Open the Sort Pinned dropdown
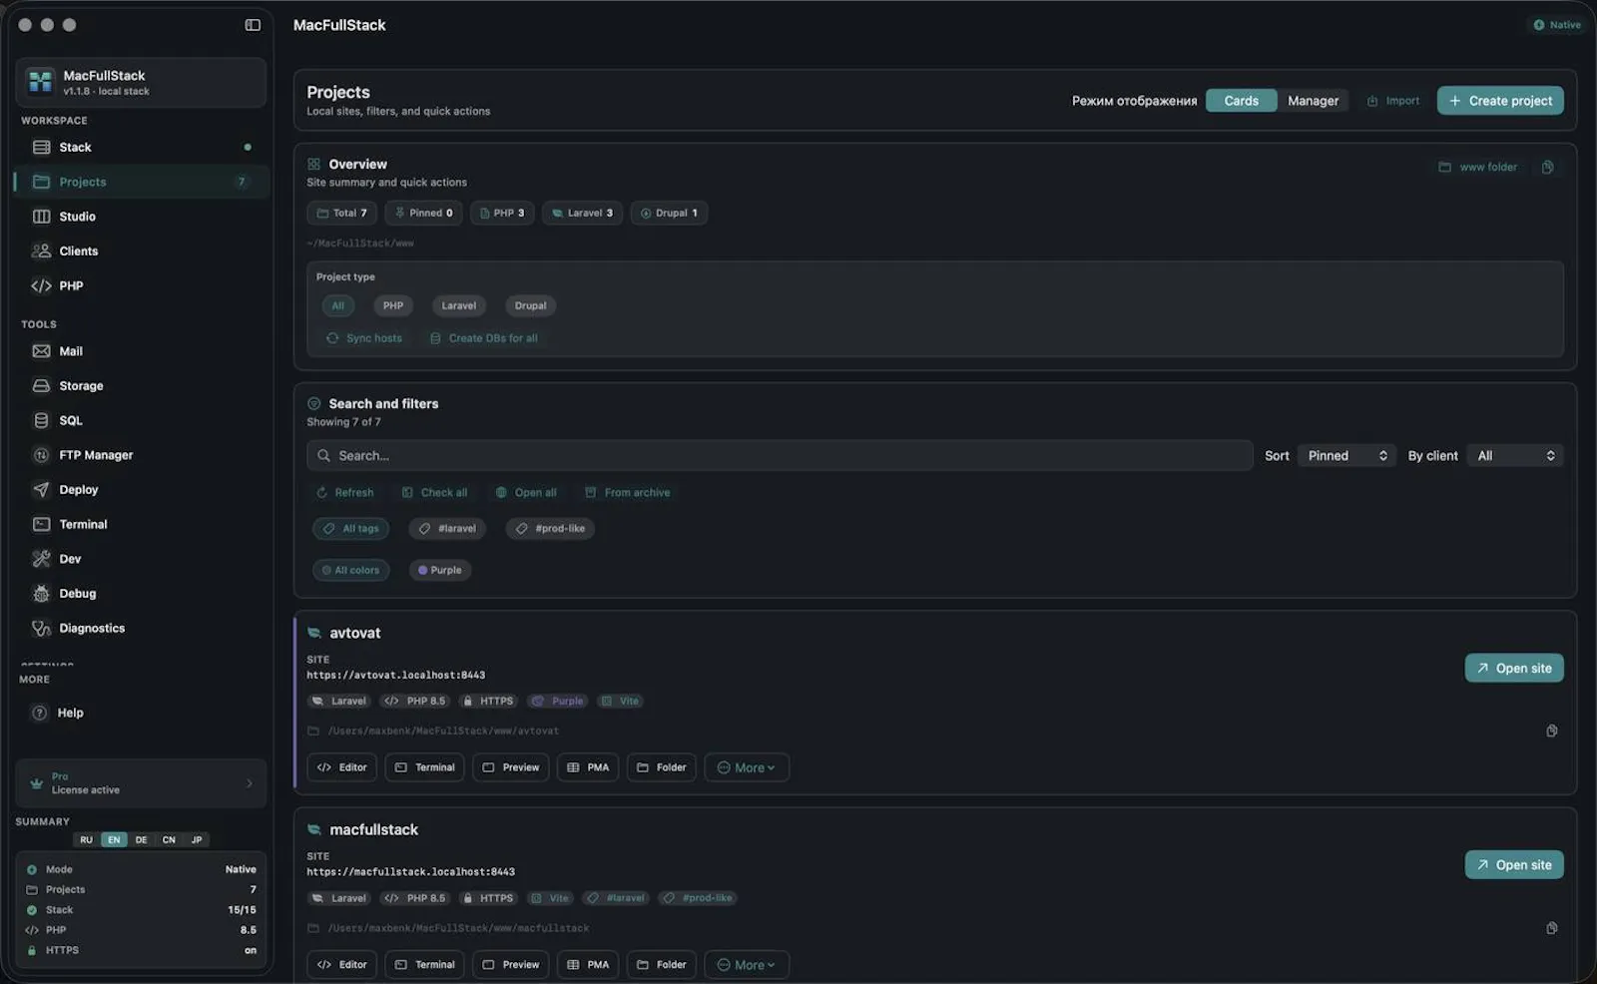The image size is (1597, 984). coord(1345,455)
